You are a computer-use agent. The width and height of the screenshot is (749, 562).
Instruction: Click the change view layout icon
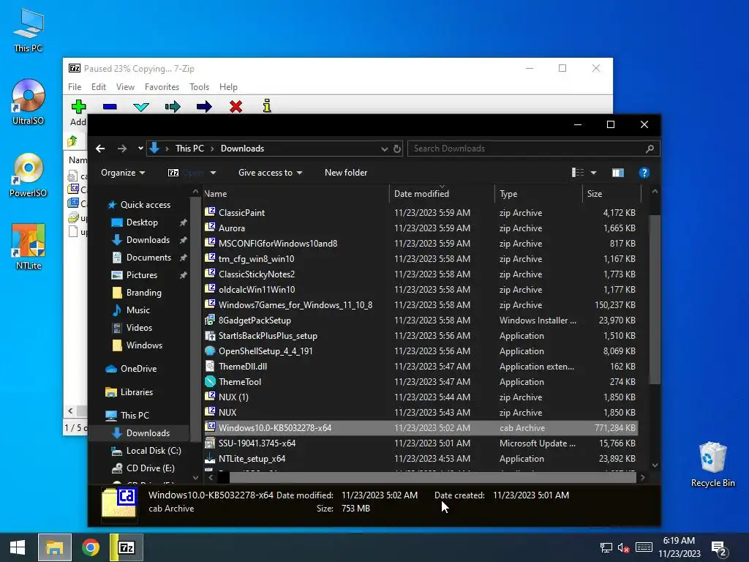[578, 173]
